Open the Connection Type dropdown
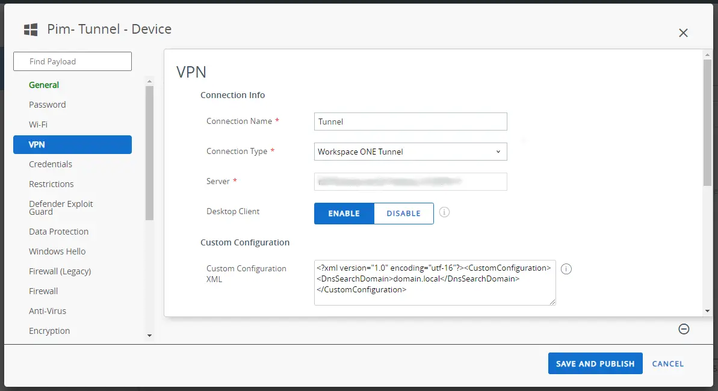 click(410, 152)
